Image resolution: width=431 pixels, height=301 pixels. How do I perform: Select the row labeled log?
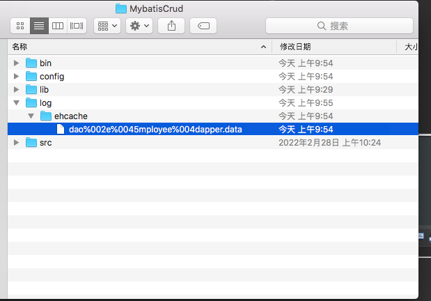213,103
